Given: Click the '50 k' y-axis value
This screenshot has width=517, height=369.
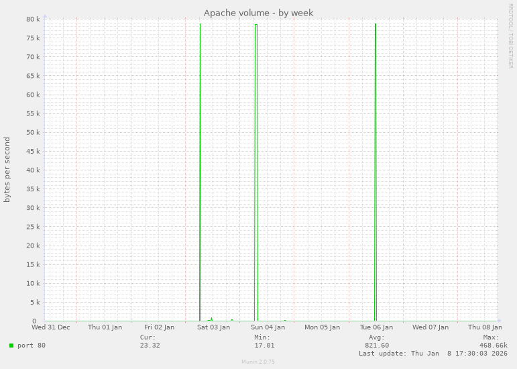Looking at the screenshot, I should [x=34, y=132].
